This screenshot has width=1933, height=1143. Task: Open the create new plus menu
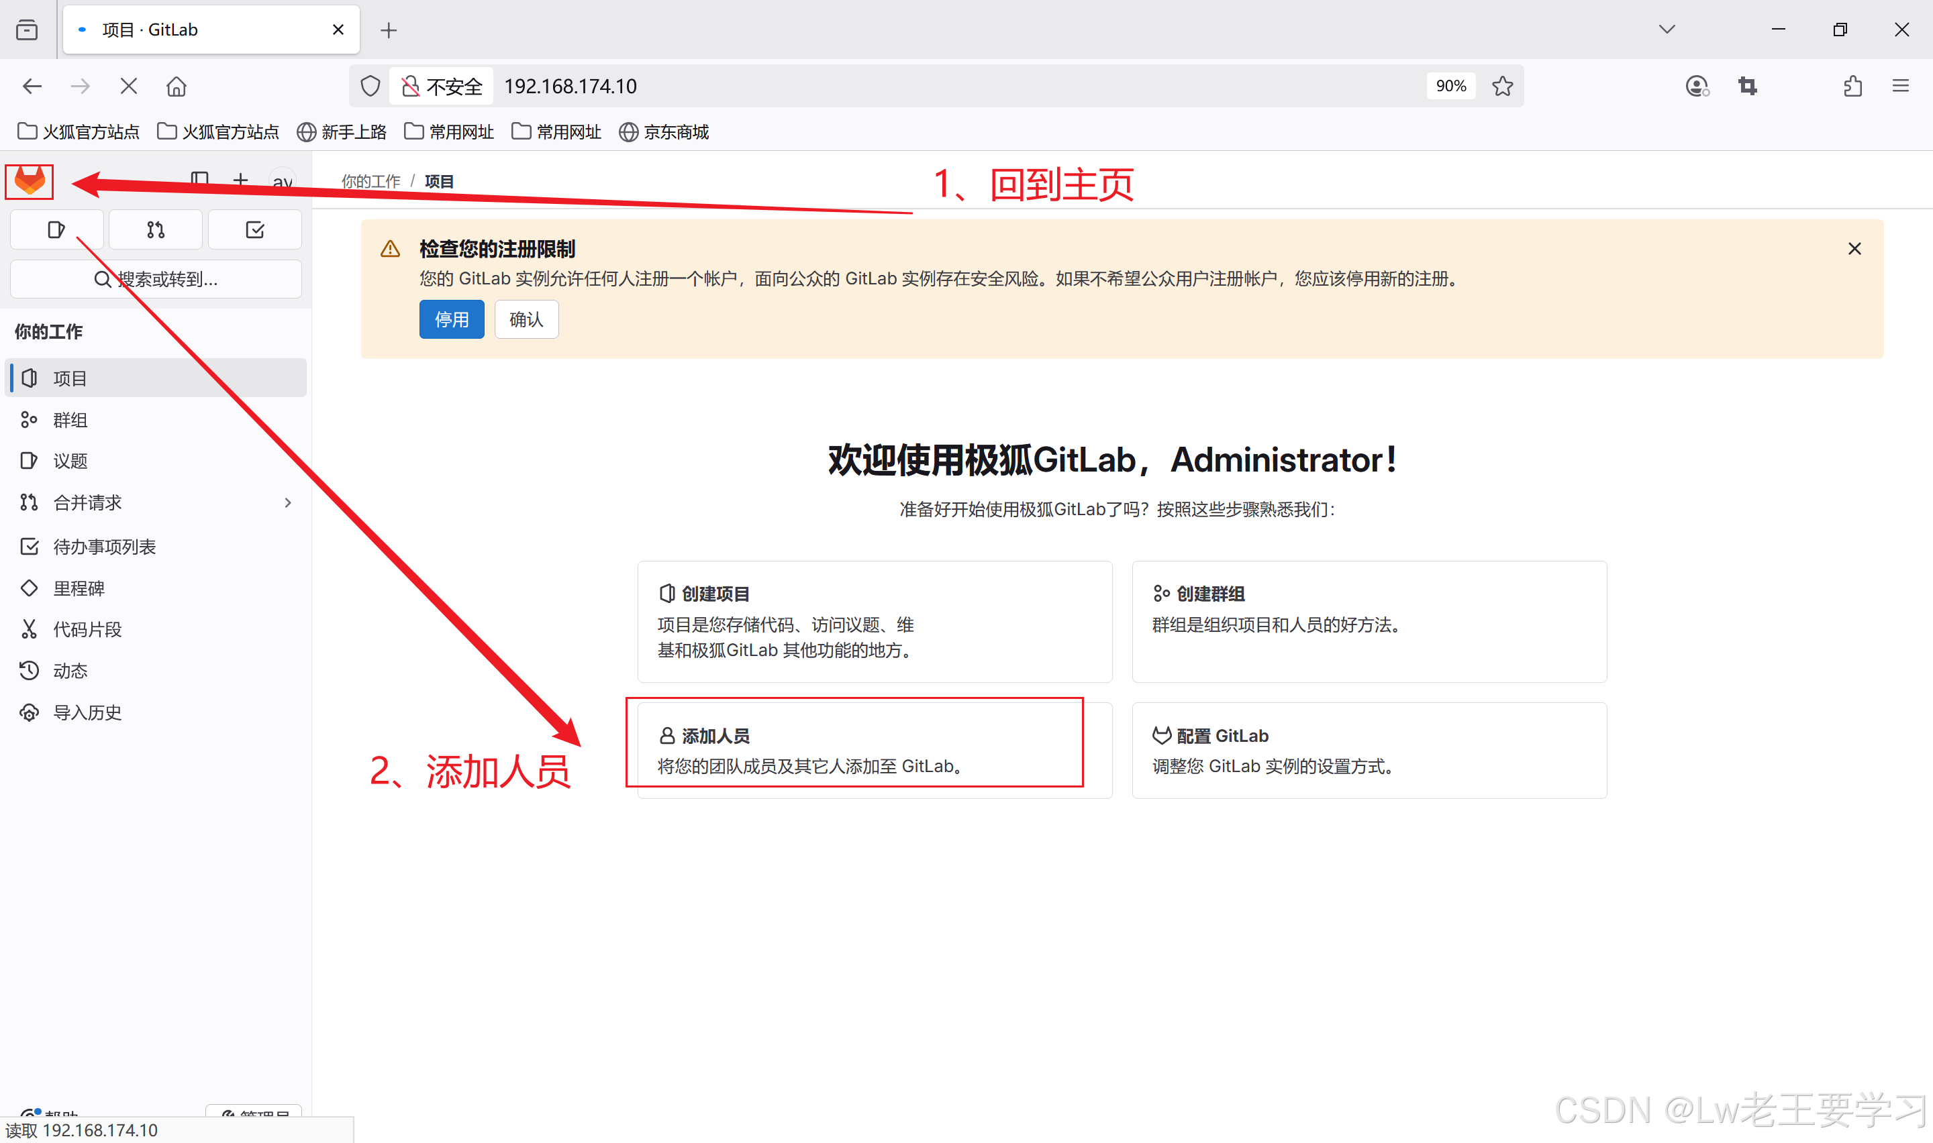point(240,180)
